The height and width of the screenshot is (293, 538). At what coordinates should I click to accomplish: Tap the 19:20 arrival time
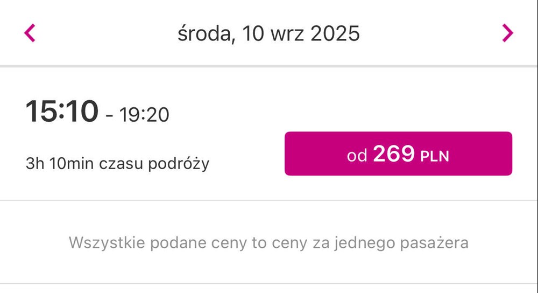pos(144,115)
